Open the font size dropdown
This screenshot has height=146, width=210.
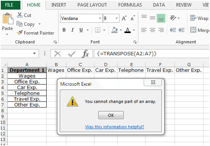point(116,18)
